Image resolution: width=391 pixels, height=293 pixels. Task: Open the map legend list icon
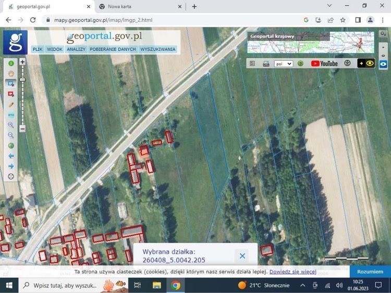pos(252,63)
